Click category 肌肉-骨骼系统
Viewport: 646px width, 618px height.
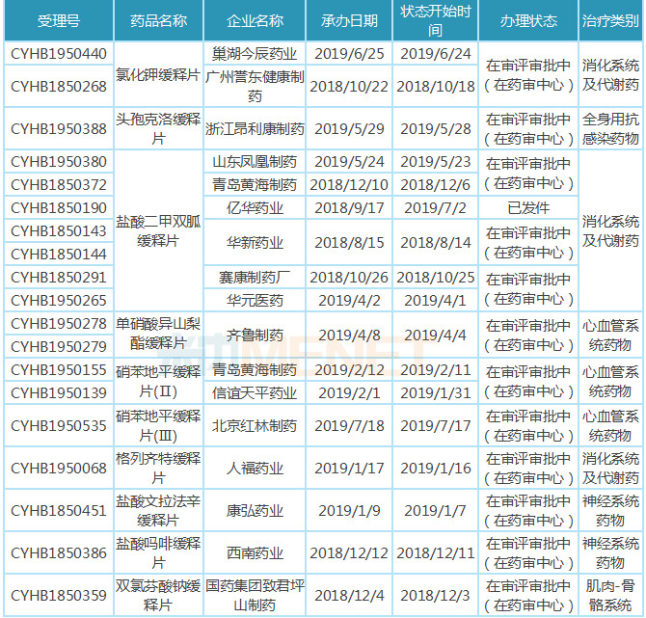pos(610,595)
